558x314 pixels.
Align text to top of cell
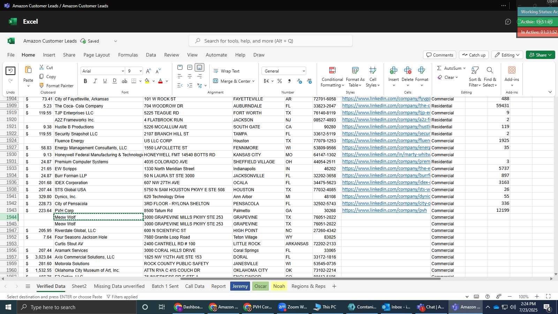coord(180,67)
